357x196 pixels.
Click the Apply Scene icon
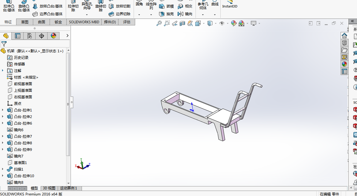(241, 23)
